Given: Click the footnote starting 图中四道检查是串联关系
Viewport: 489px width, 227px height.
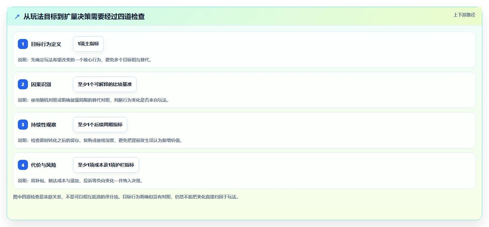Looking at the screenshot, I should [126, 197].
